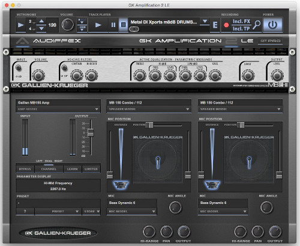Pause the Track Player
The image size is (300, 246).
(x=113, y=25)
